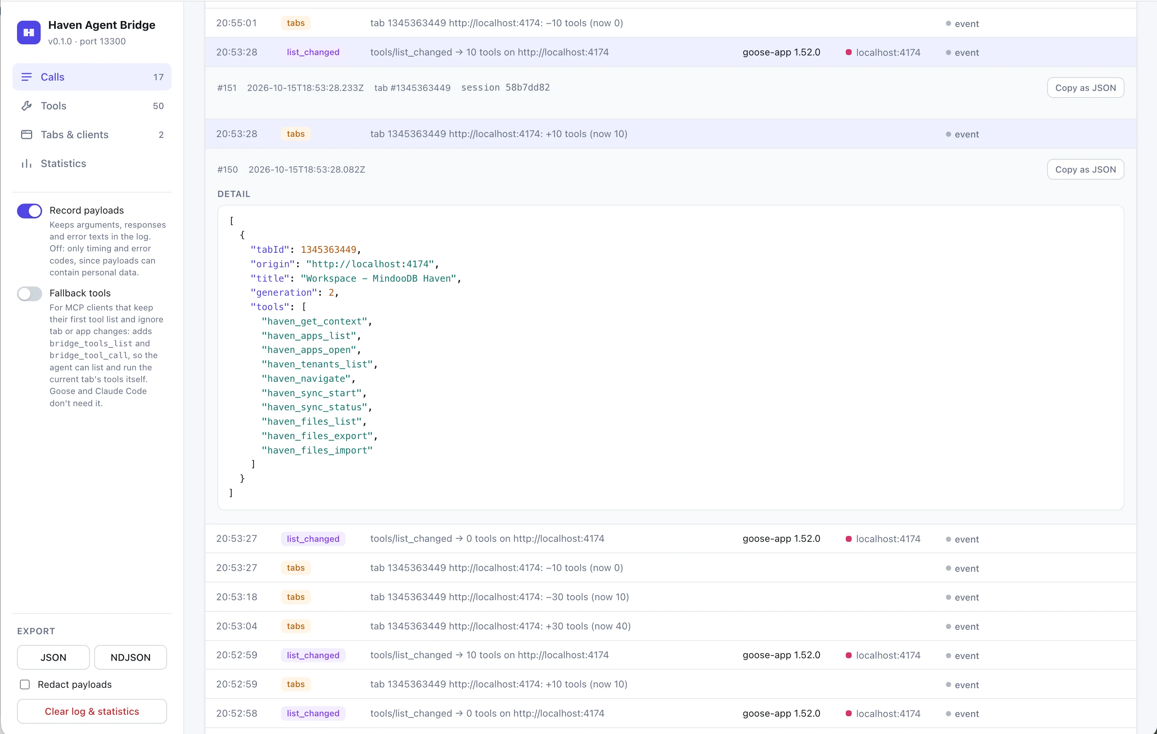
Task: Click "haven_sync_start" in the tools list
Action: [311, 393]
